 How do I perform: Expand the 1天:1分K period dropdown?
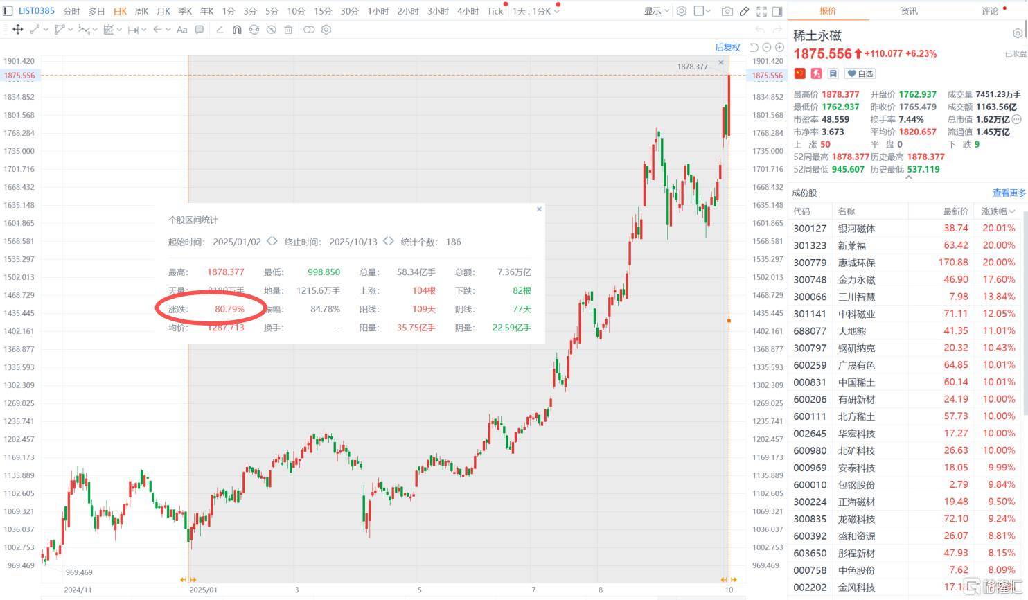[536, 11]
